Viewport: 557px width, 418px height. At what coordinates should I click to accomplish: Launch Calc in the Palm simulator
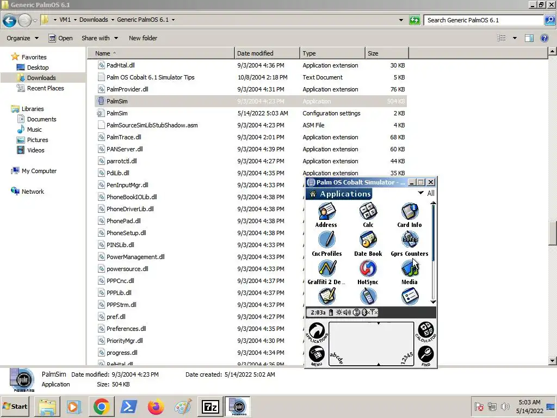[x=368, y=215]
